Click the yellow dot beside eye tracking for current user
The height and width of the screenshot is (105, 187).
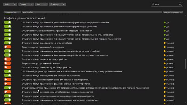pyautogui.click(x=165, y=100)
